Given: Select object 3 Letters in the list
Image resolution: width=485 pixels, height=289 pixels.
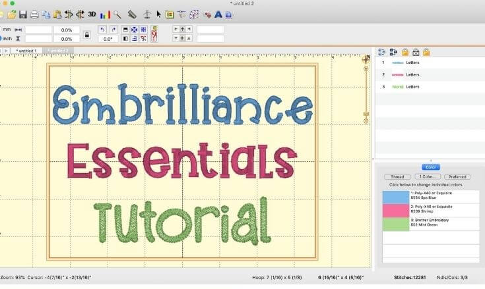Looking at the screenshot, I should (430, 87).
